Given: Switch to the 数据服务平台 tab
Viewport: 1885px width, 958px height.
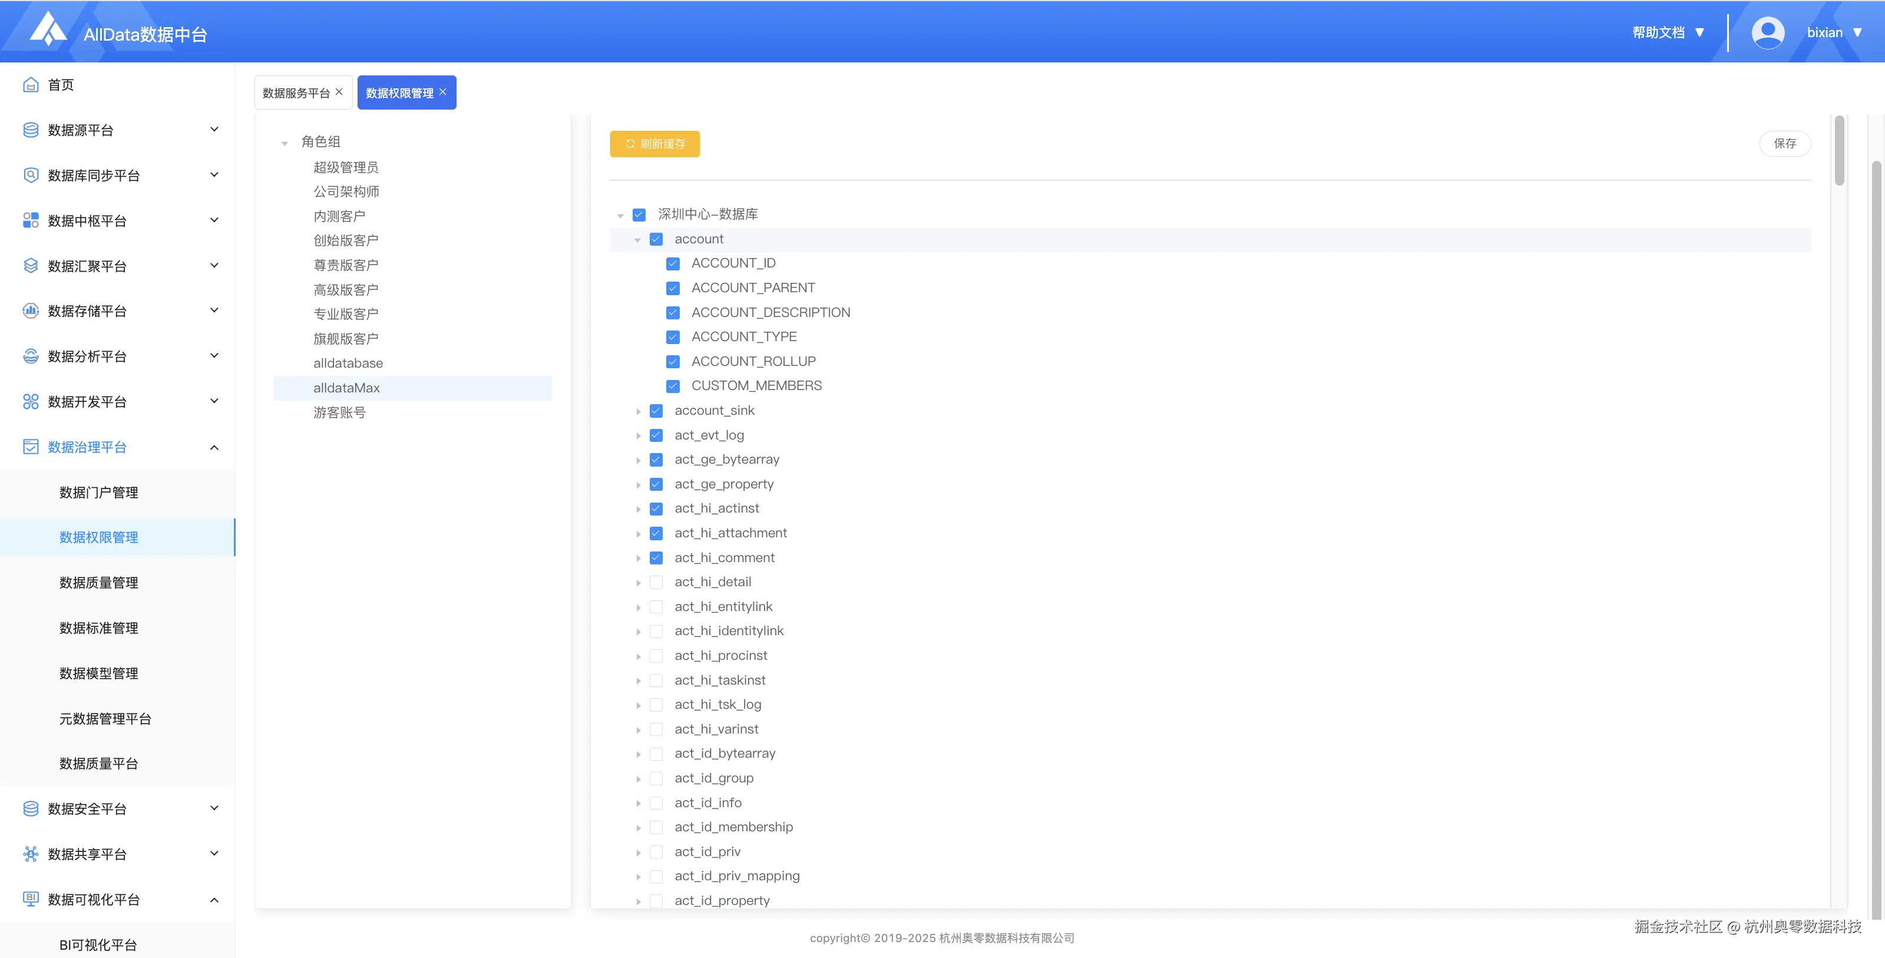Looking at the screenshot, I should (x=296, y=93).
